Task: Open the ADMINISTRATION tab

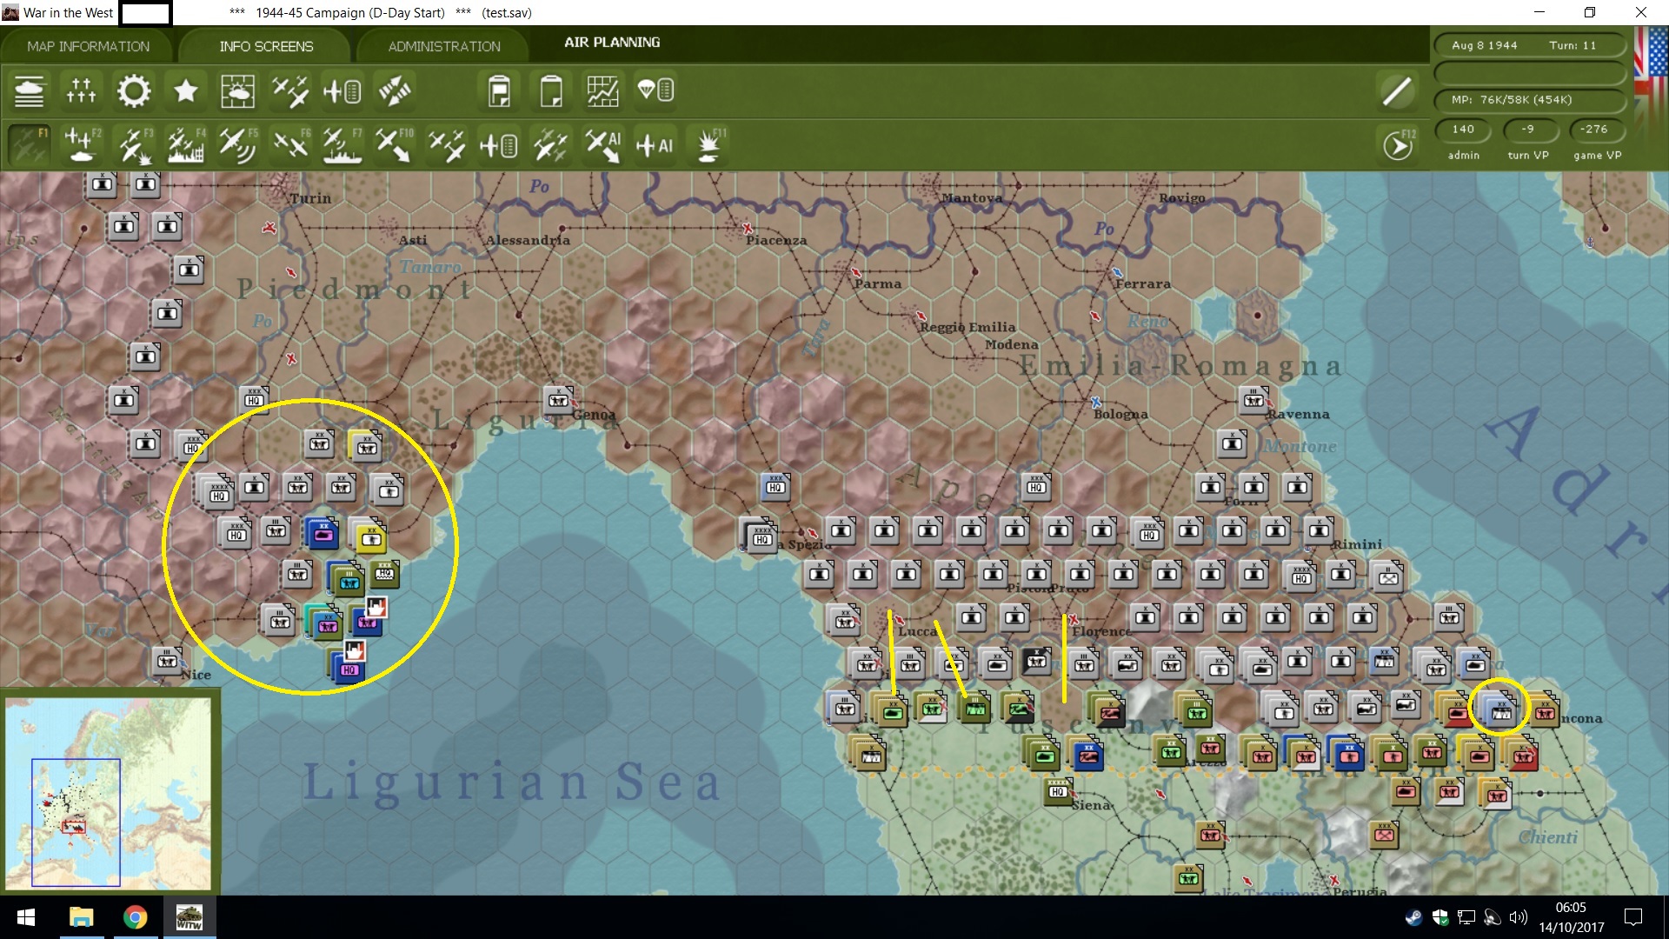Action: coord(444,46)
